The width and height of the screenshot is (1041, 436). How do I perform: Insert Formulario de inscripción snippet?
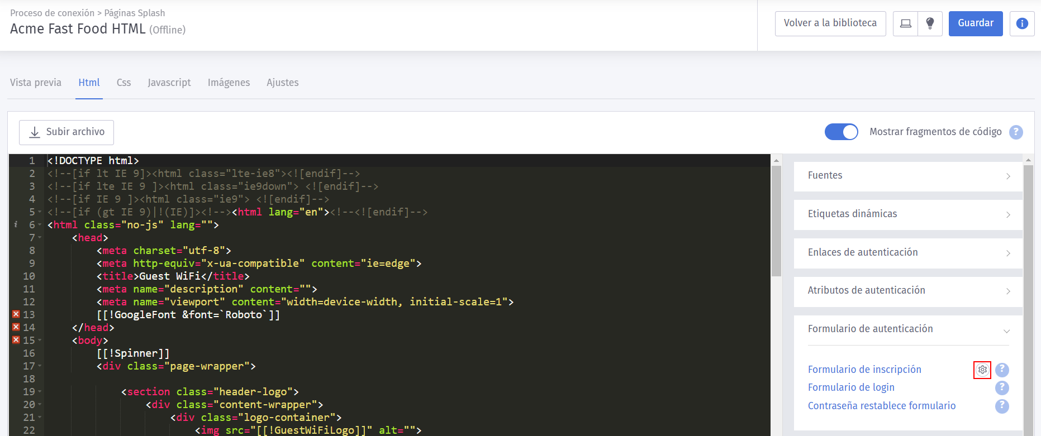[864, 370]
